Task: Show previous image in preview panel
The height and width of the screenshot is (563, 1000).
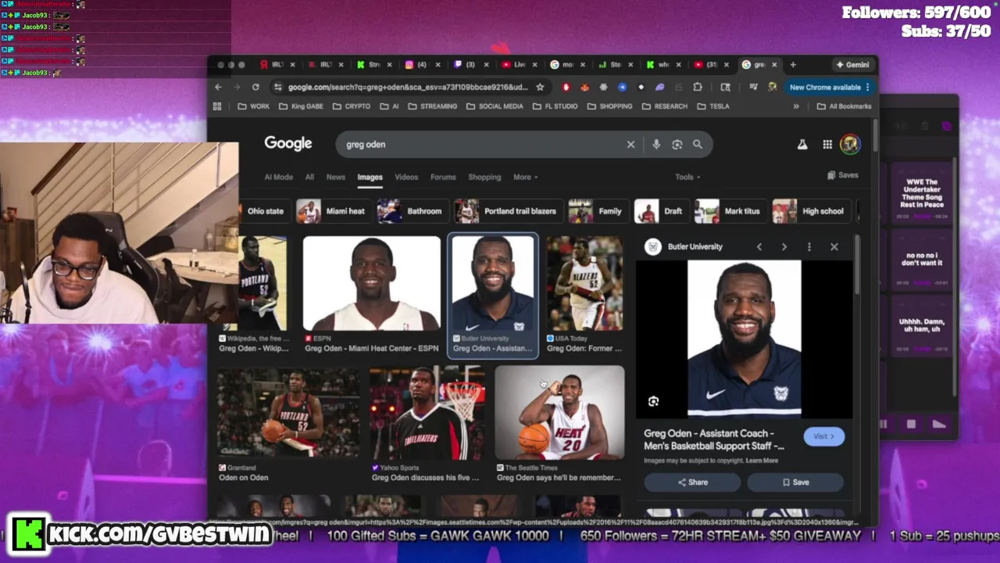Action: (x=759, y=247)
